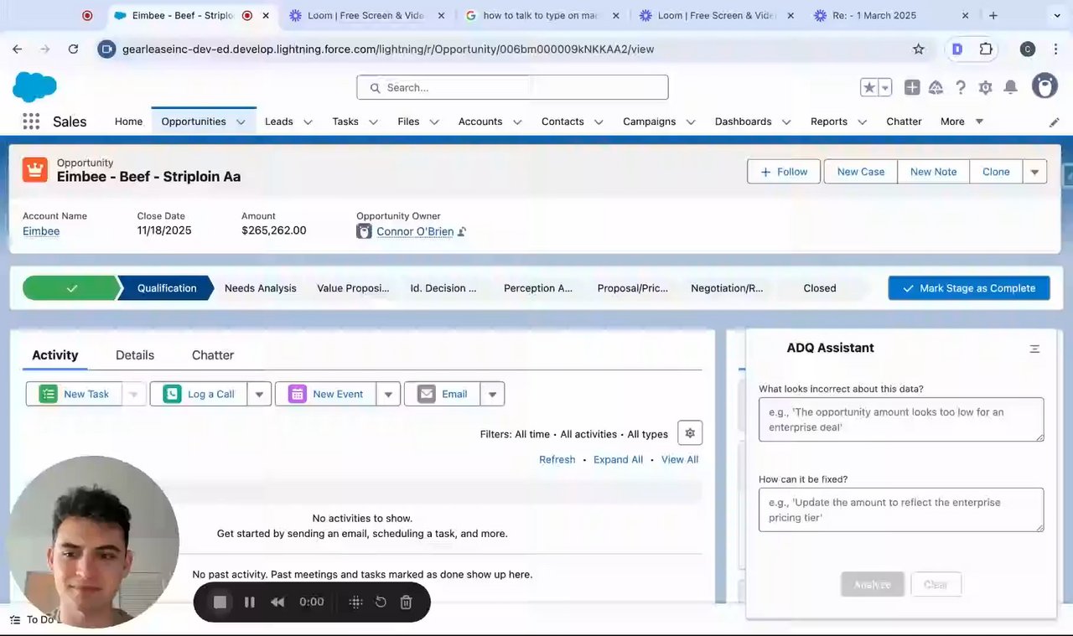Screen dimensions: 1073x636
Task: Select the Closed stage in path
Action: click(x=820, y=288)
